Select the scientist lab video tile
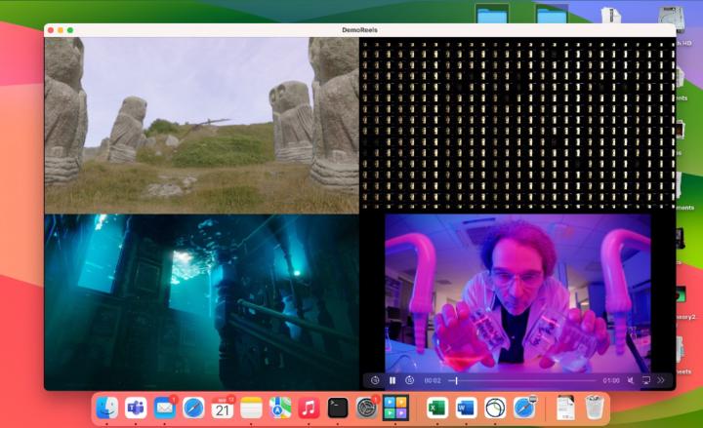This screenshot has height=428, width=703. (517, 293)
